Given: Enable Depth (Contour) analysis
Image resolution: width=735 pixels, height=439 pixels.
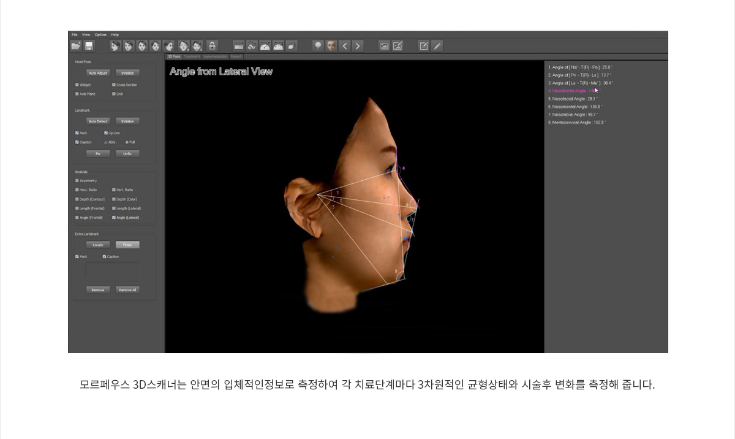Looking at the screenshot, I should click(x=77, y=199).
